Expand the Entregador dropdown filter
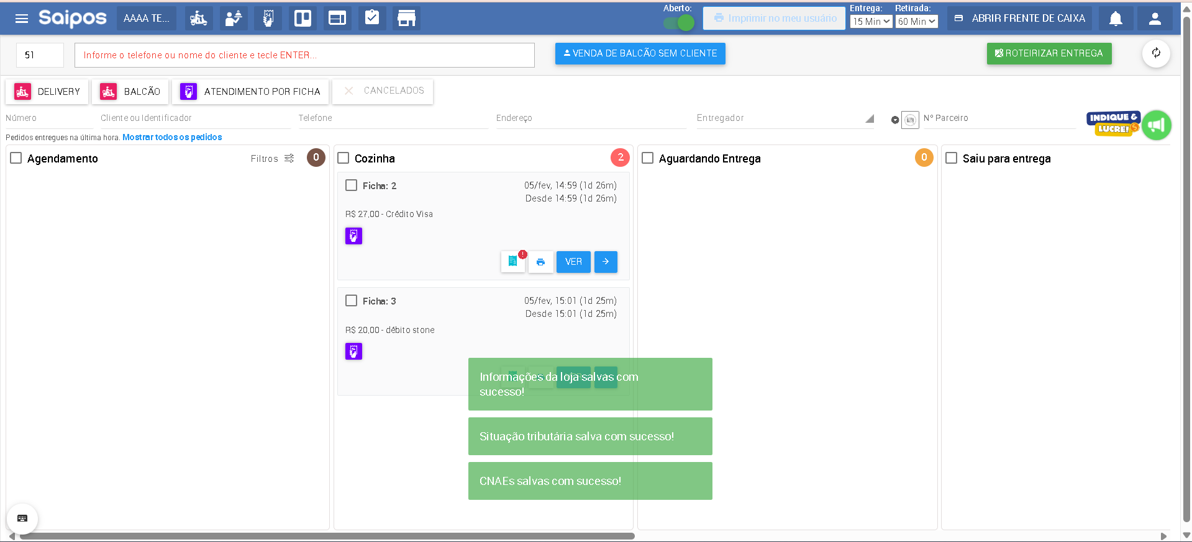Viewport: 1192px width, 542px height. [870, 118]
